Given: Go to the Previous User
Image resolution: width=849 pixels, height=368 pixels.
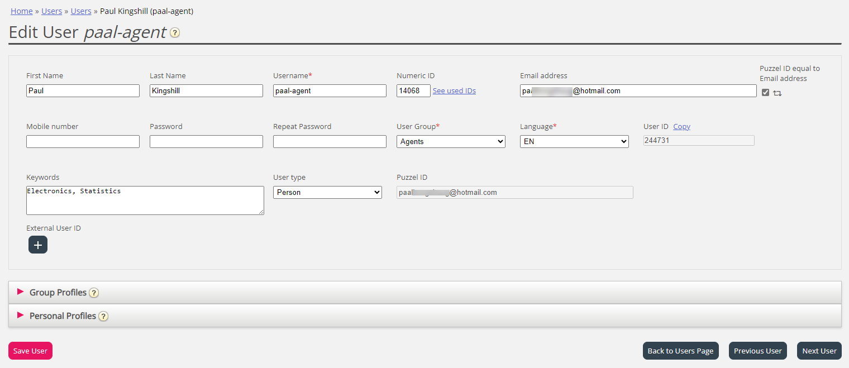Looking at the screenshot, I should click(x=757, y=351).
